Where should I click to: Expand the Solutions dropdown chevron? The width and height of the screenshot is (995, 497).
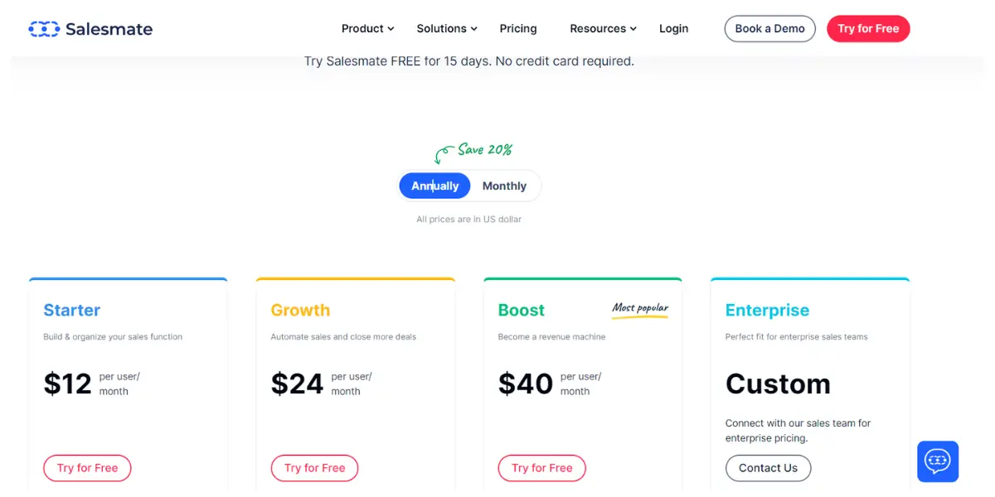pos(474,29)
